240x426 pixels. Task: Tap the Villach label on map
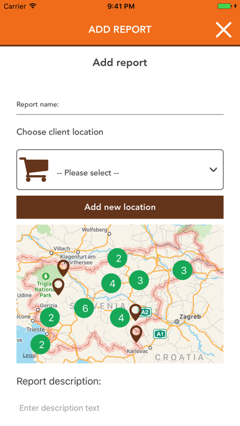click(x=62, y=248)
